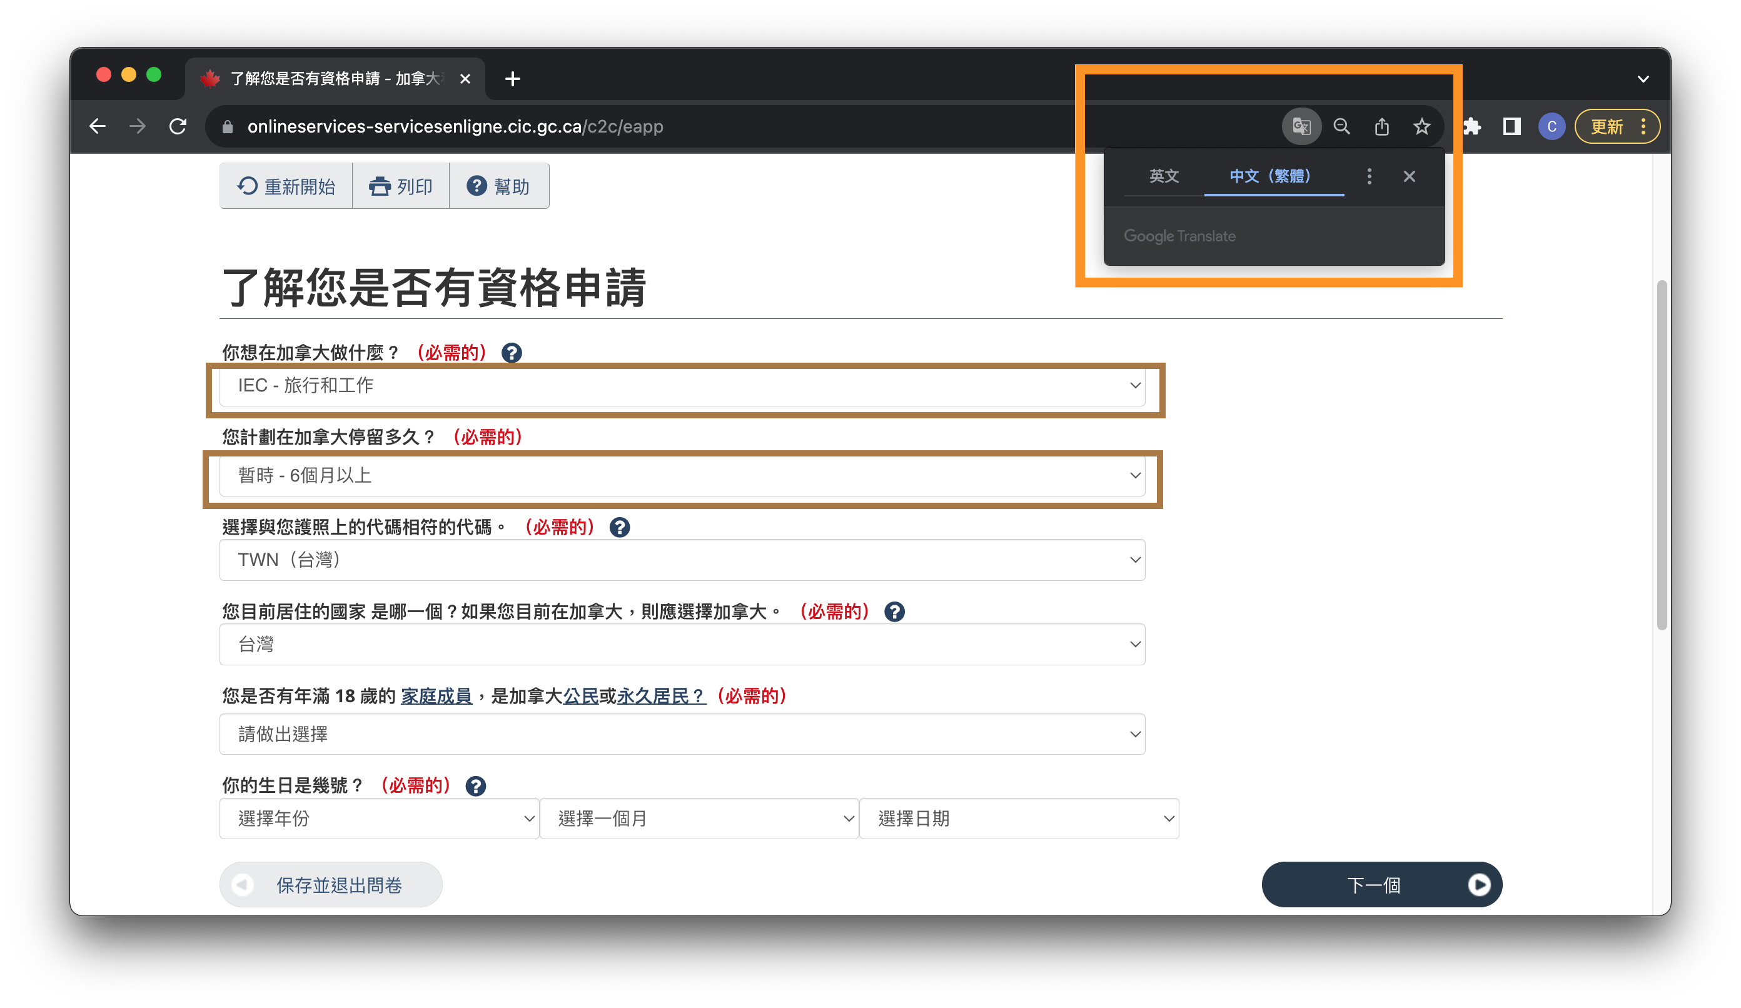Toggle the side panel icon
1741x1008 pixels.
click(1511, 126)
